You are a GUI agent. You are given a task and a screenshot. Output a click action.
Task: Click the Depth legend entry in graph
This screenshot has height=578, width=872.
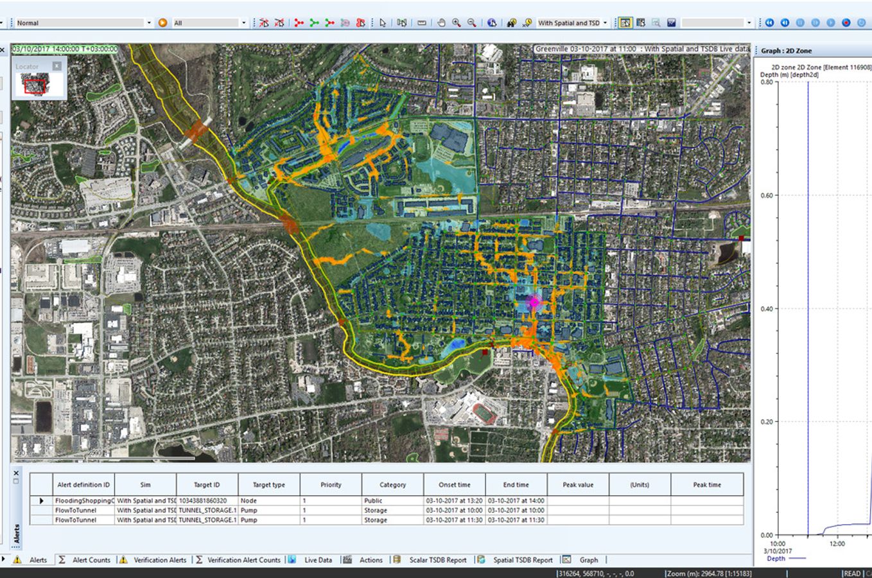click(785, 558)
